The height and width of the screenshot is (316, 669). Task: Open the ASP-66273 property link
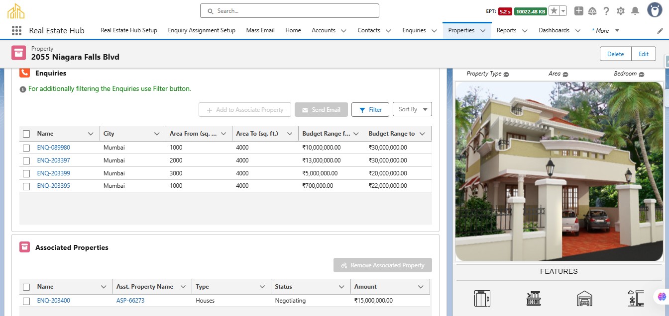pos(130,301)
